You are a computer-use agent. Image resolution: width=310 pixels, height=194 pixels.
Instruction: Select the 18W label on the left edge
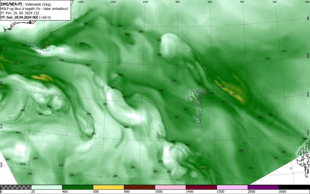[x=1, y=83]
